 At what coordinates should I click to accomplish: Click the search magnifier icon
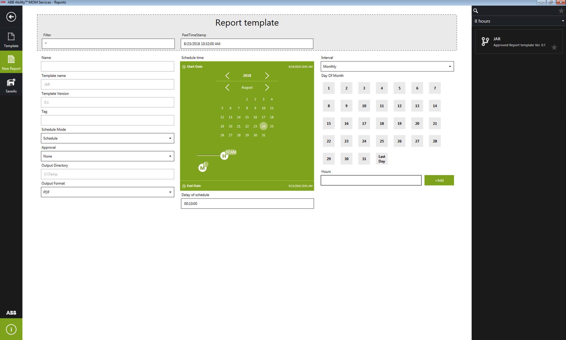point(475,11)
